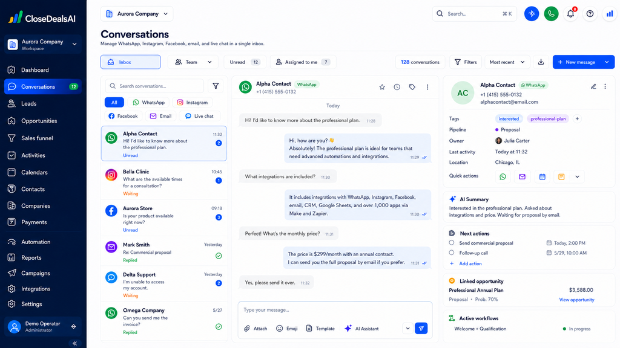Open the Delta Support conversation
620x348 pixels.
pyautogui.click(x=164, y=285)
